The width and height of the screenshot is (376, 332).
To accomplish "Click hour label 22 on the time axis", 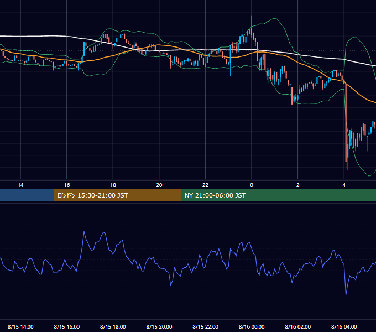I will click(x=205, y=185).
